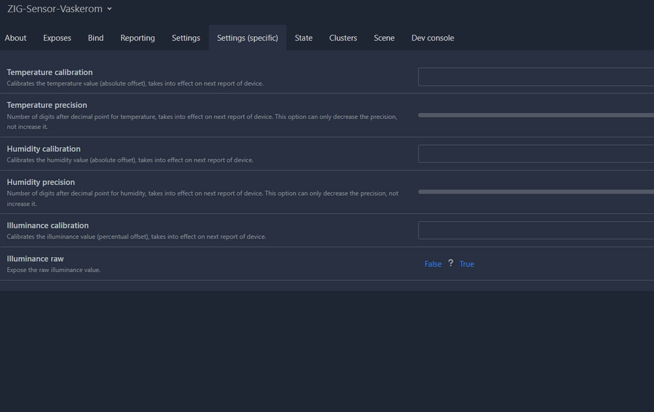The image size is (654, 412).
Task: Click the Humidity calibration input field
Action: pos(536,153)
